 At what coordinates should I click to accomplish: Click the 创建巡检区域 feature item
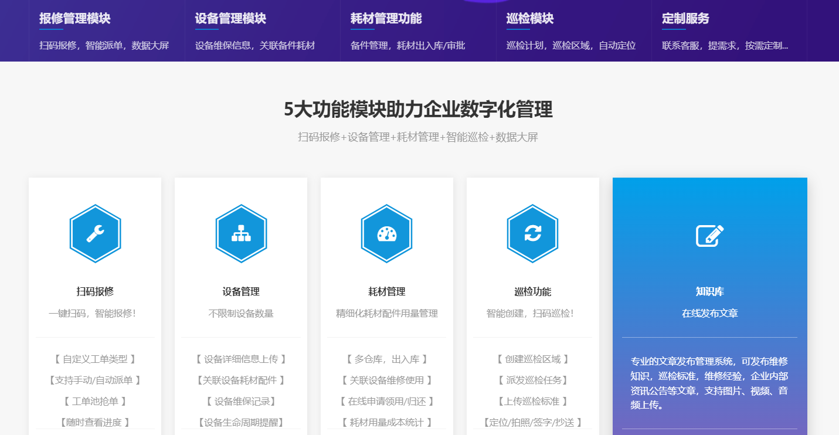point(532,359)
